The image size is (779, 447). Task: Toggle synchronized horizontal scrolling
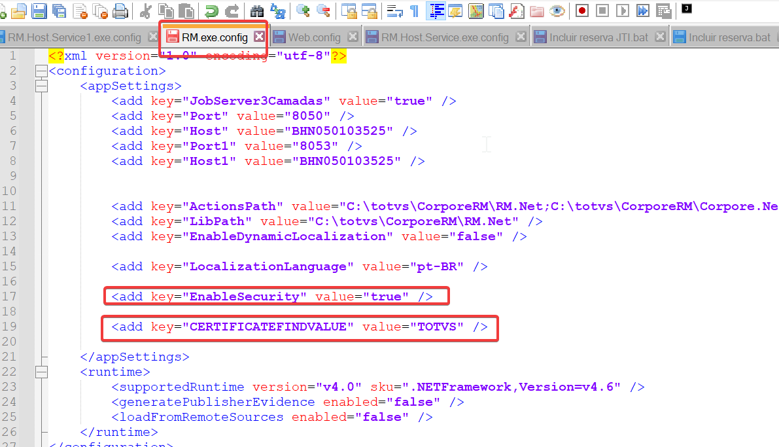click(x=369, y=11)
